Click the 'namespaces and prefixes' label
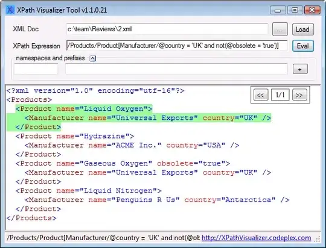 (50, 58)
